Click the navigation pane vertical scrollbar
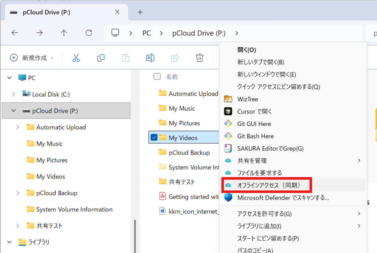Viewport: 377px width, 253px height. (x=135, y=235)
